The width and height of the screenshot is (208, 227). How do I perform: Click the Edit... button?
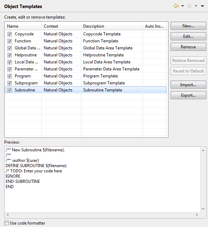[188, 36]
